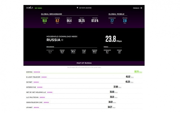This screenshot has width=180, height=113.
Task: Click the GLOBAL MOBILE heading
Action: coord(116,14)
